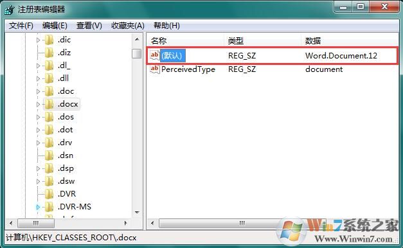Maximize the Registry Editor window

[361, 6]
